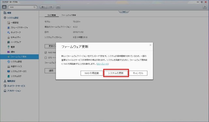This screenshot has height=122, width=209.
Task: Click the NASの再起動 button
Action: tap(92, 73)
